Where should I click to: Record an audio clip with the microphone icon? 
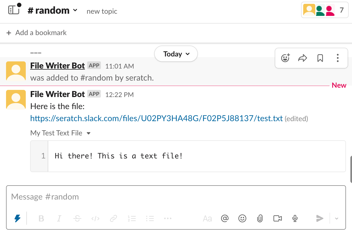(295, 218)
